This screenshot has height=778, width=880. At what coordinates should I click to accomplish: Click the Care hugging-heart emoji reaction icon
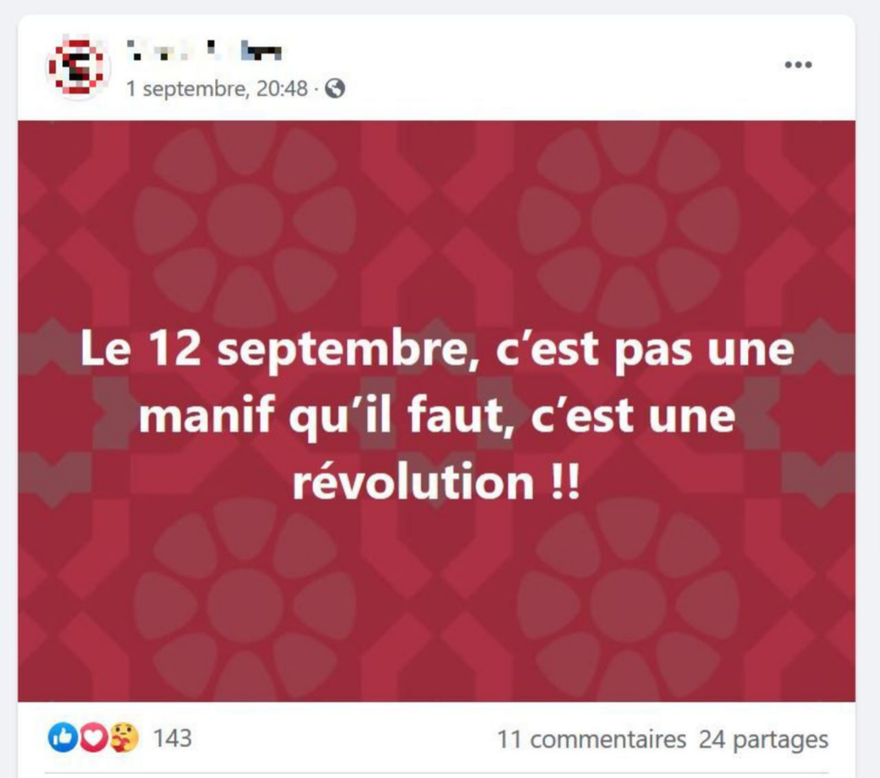point(124,737)
